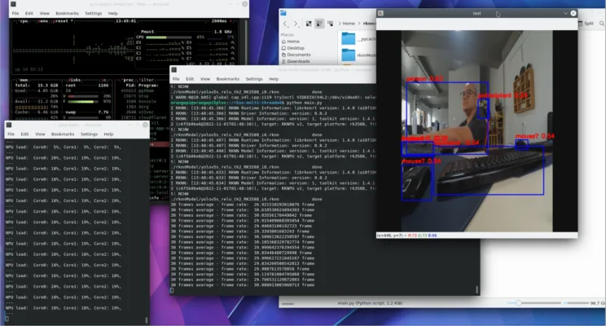The width and height of the screenshot is (606, 326).
Task: Click scrollbar handle of python main.py Konsole
Action: [477, 289]
